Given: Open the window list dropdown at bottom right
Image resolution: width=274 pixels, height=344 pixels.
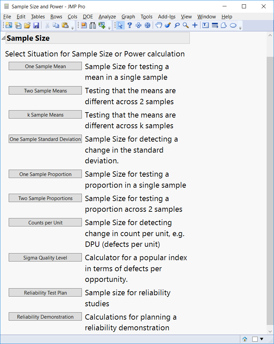Looking at the screenshot, I should [x=262, y=339].
